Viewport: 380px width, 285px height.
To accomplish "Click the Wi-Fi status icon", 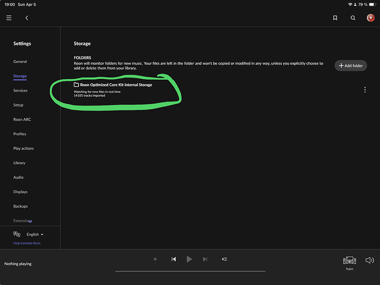I will point(350,5).
